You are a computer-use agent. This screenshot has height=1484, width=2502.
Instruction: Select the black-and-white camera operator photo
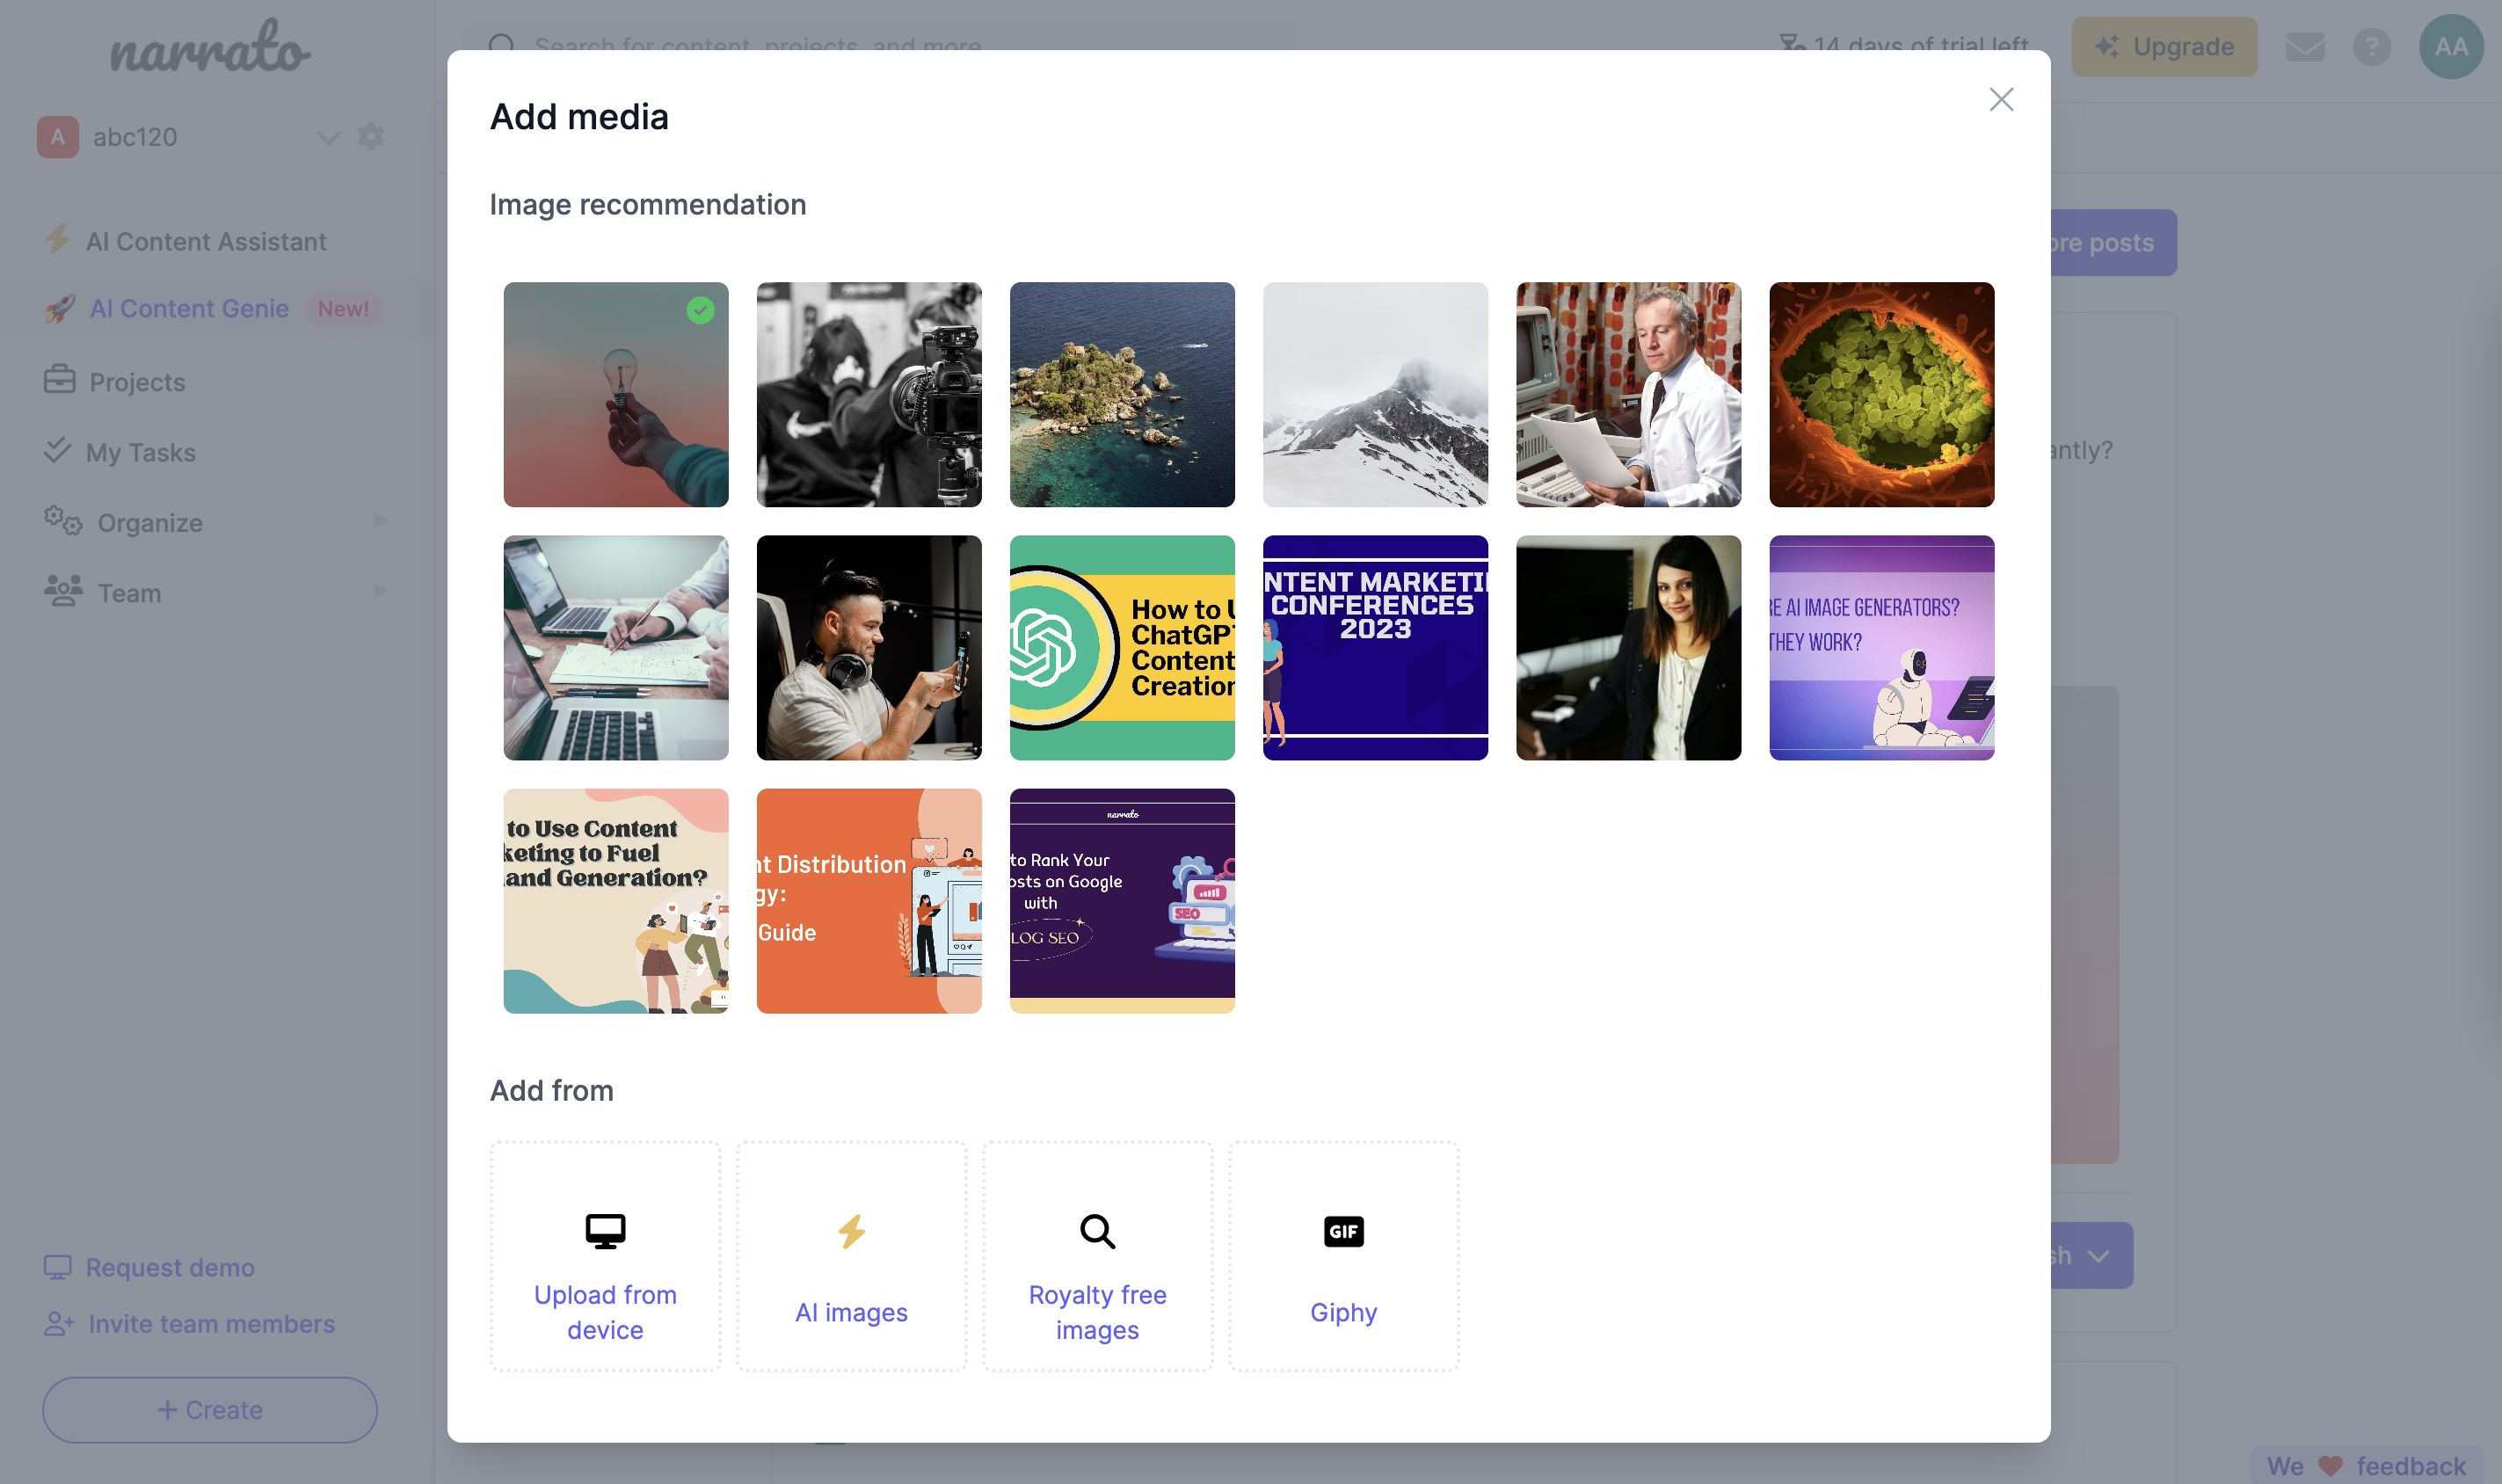pos(869,394)
